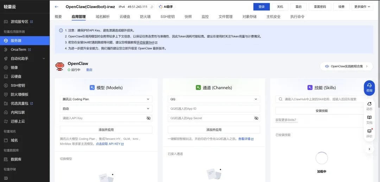
Task: Open the 更多操作 dropdown
Action: tap(362, 7)
